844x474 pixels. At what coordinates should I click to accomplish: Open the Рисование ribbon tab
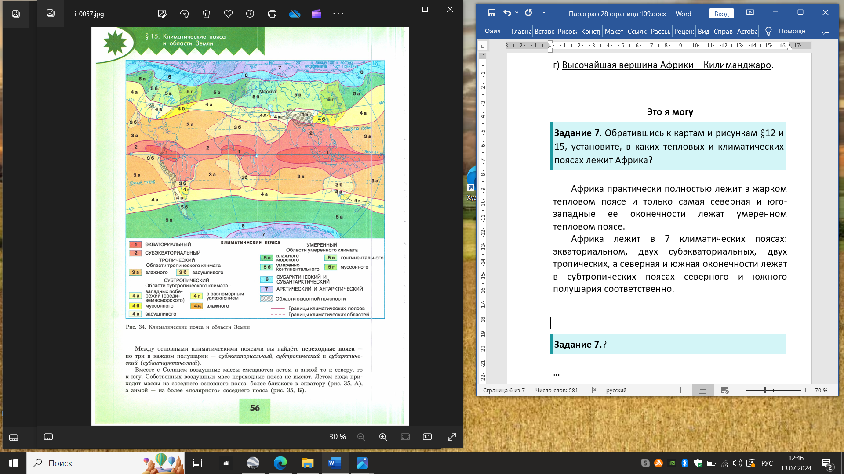pyautogui.click(x=568, y=31)
